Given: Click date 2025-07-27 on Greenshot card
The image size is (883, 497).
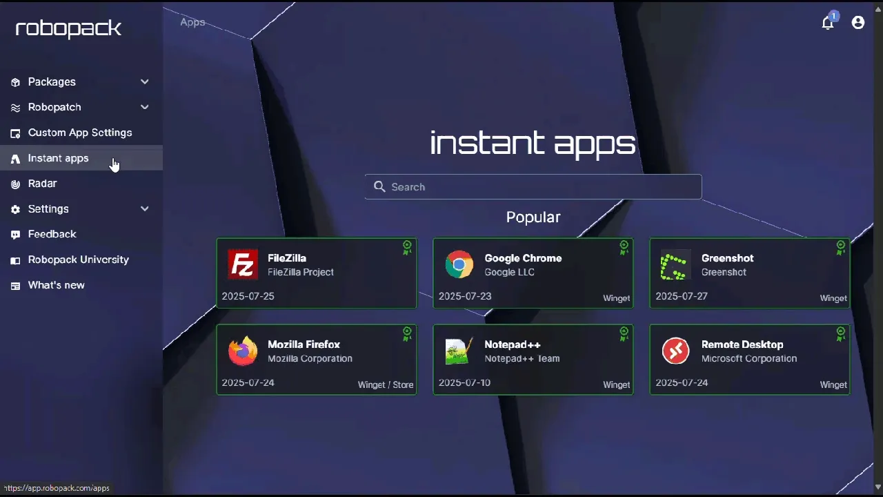Looking at the screenshot, I should pos(682,296).
